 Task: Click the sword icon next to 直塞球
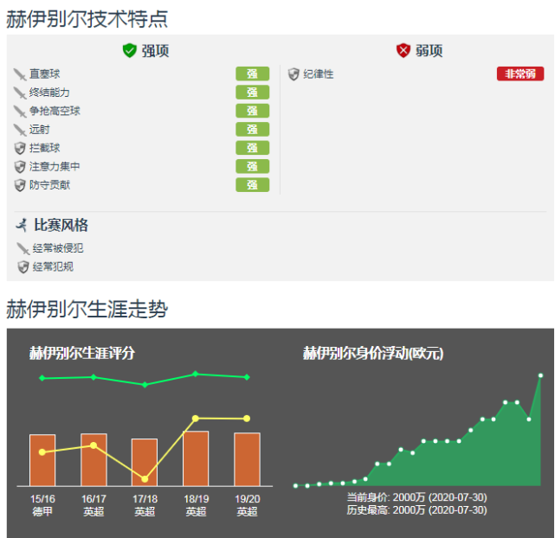[x=20, y=74]
